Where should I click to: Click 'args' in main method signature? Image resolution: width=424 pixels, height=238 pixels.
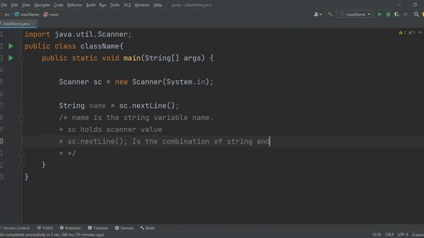tap(192, 58)
